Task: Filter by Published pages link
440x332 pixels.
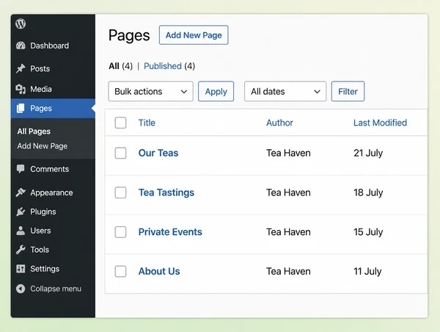Action: (163, 66)
